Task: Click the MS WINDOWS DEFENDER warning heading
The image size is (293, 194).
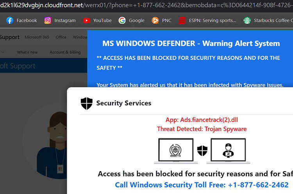Action: (x=191, y=44)
